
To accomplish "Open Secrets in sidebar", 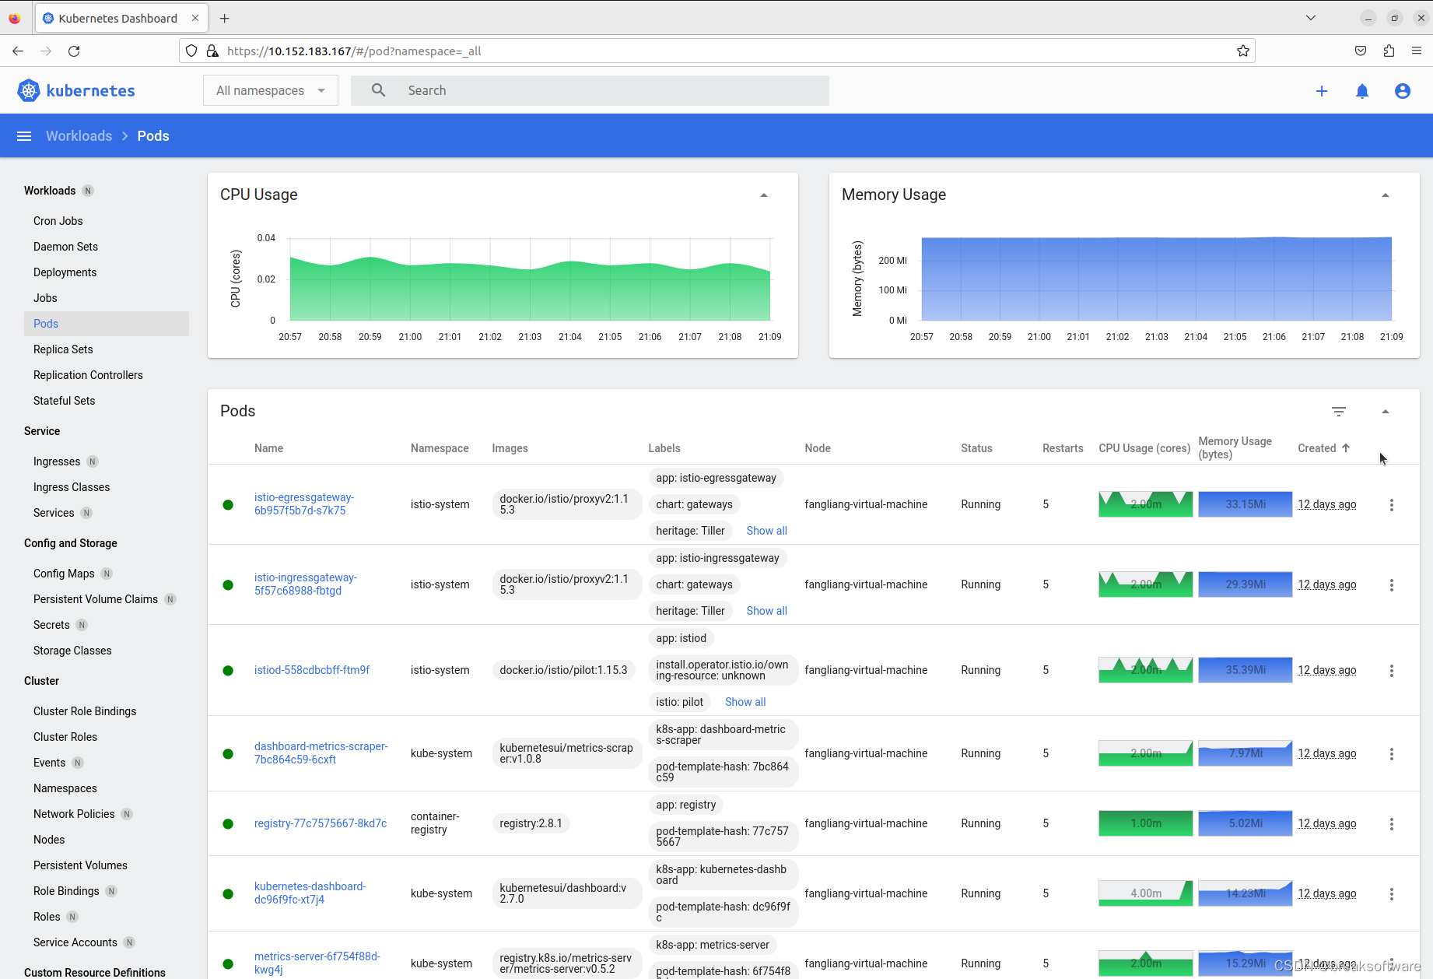I will click(51, 625).
